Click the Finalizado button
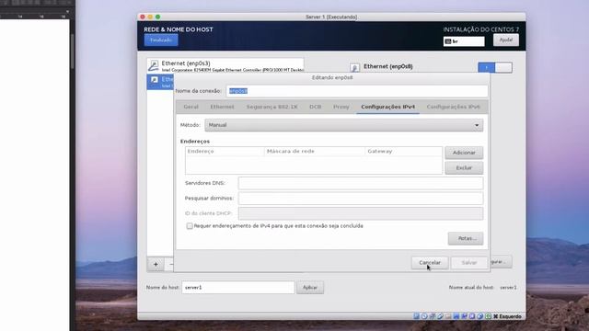Image resolution: width=589 pixels, height=331 pixels. tap(161, 40)
